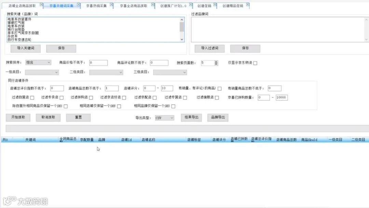Close the 创建促销 tab
The height and width of the screenshot is (208, 369).
tap(215, 4)
